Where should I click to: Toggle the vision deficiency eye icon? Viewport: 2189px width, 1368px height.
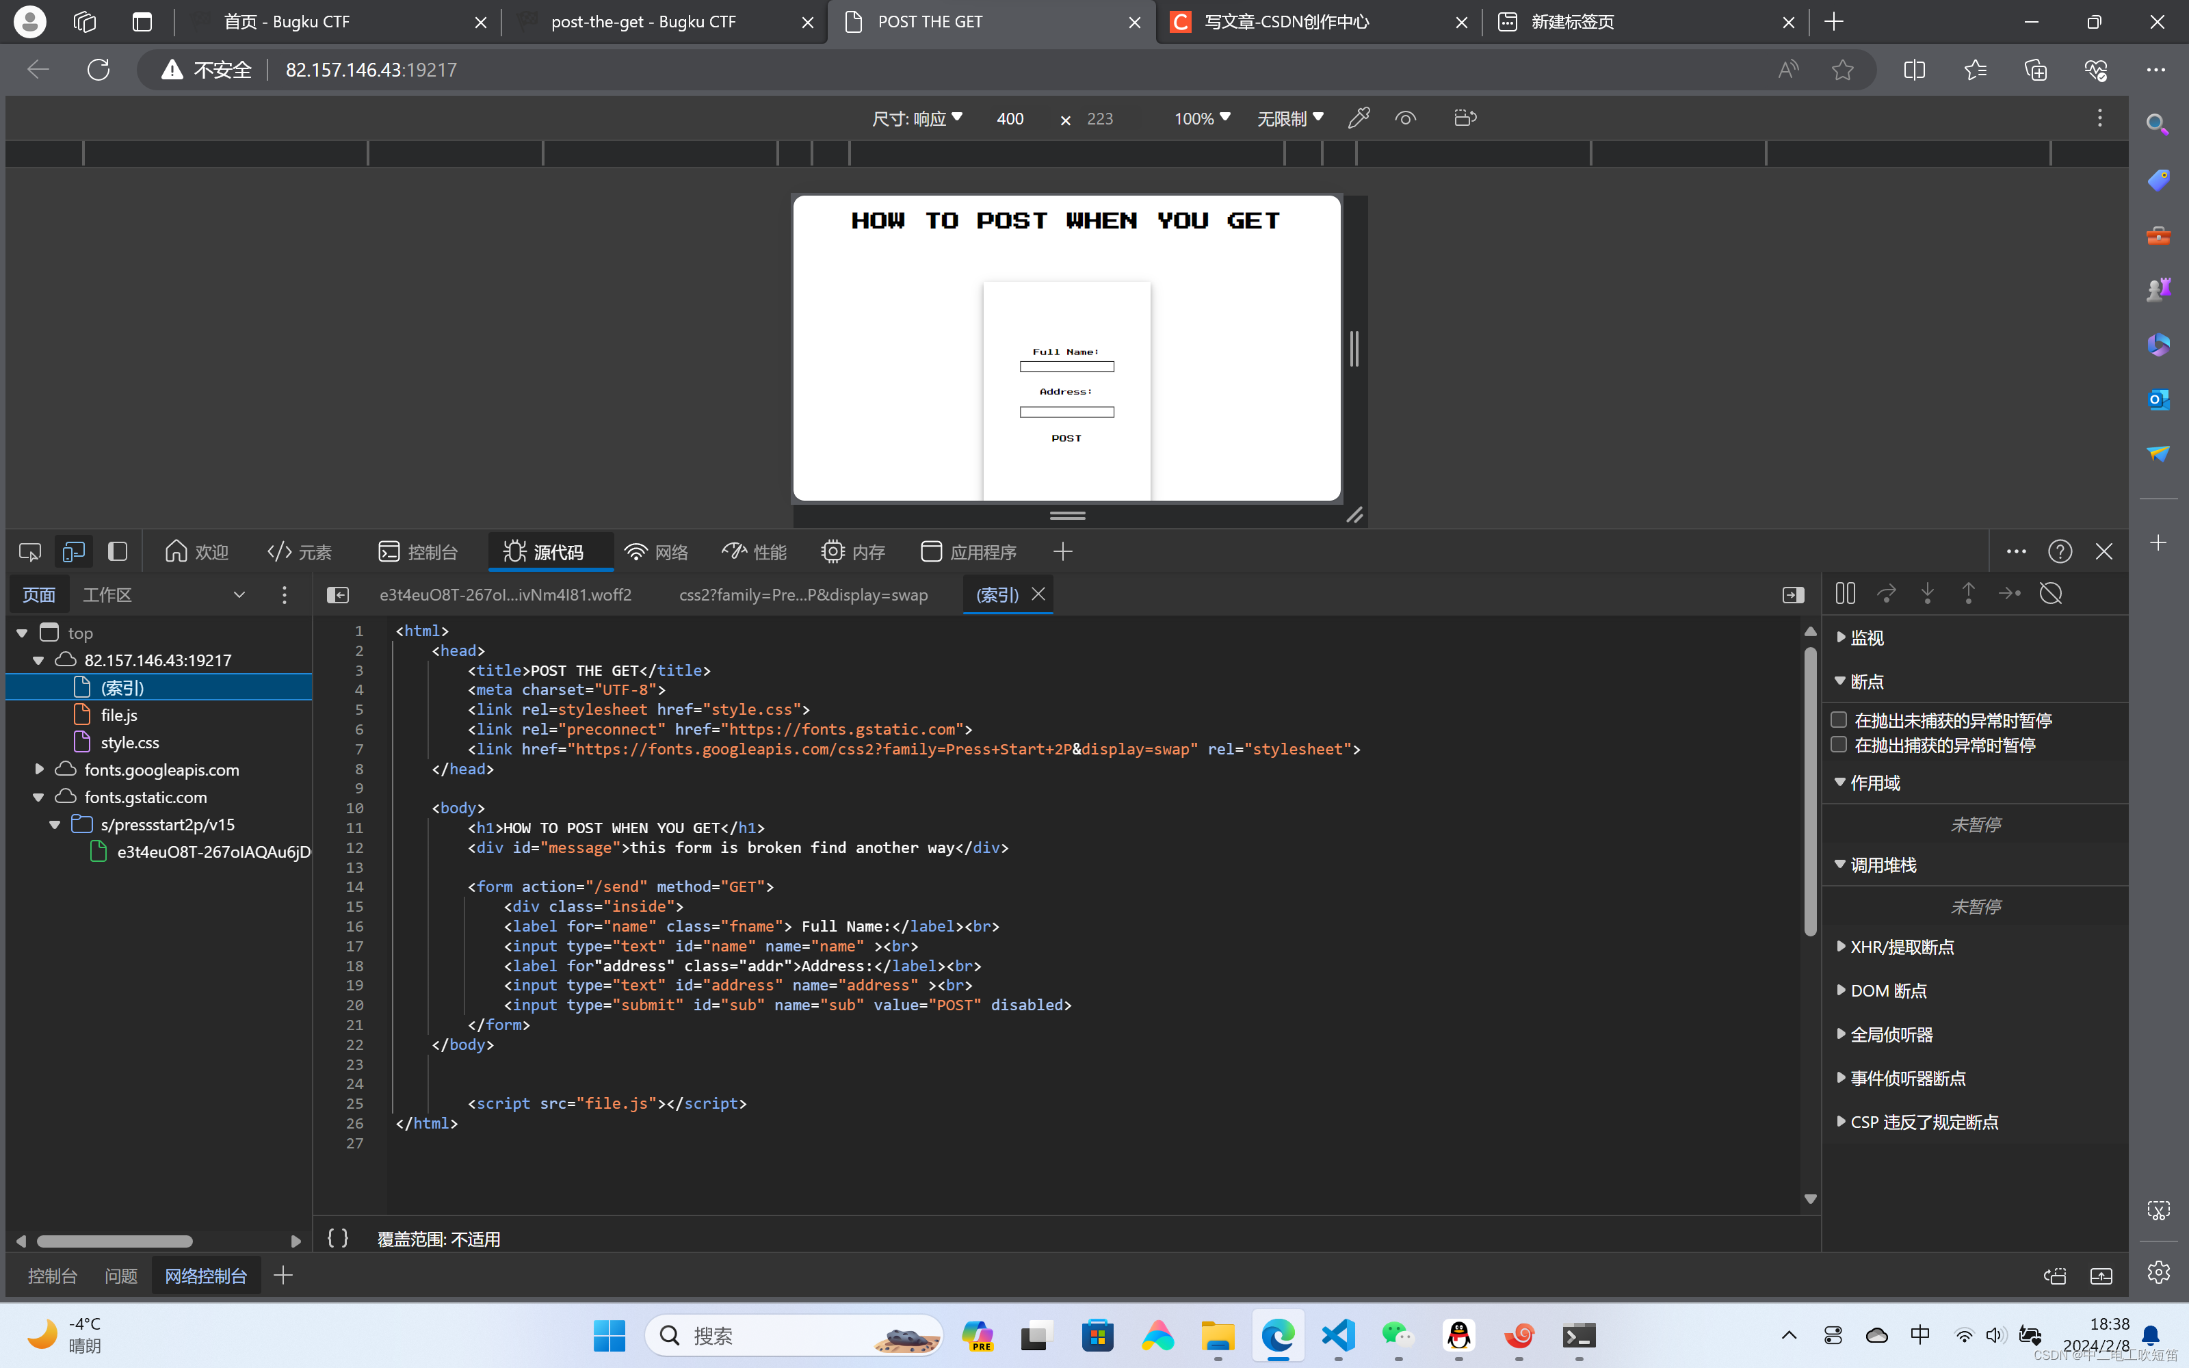tap(1405, 118)
